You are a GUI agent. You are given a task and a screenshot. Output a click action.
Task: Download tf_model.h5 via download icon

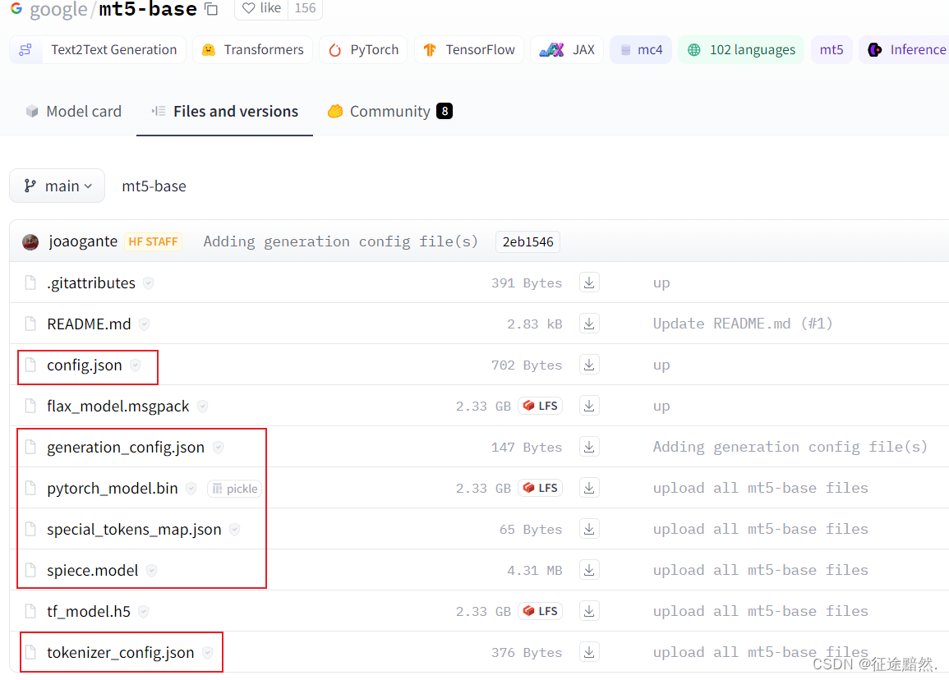pos(589,611)
